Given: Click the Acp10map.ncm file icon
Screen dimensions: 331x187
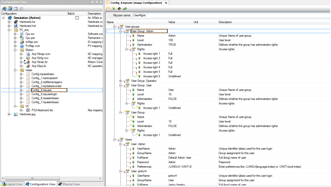Looking at the screenshot, I should (28, 54).
